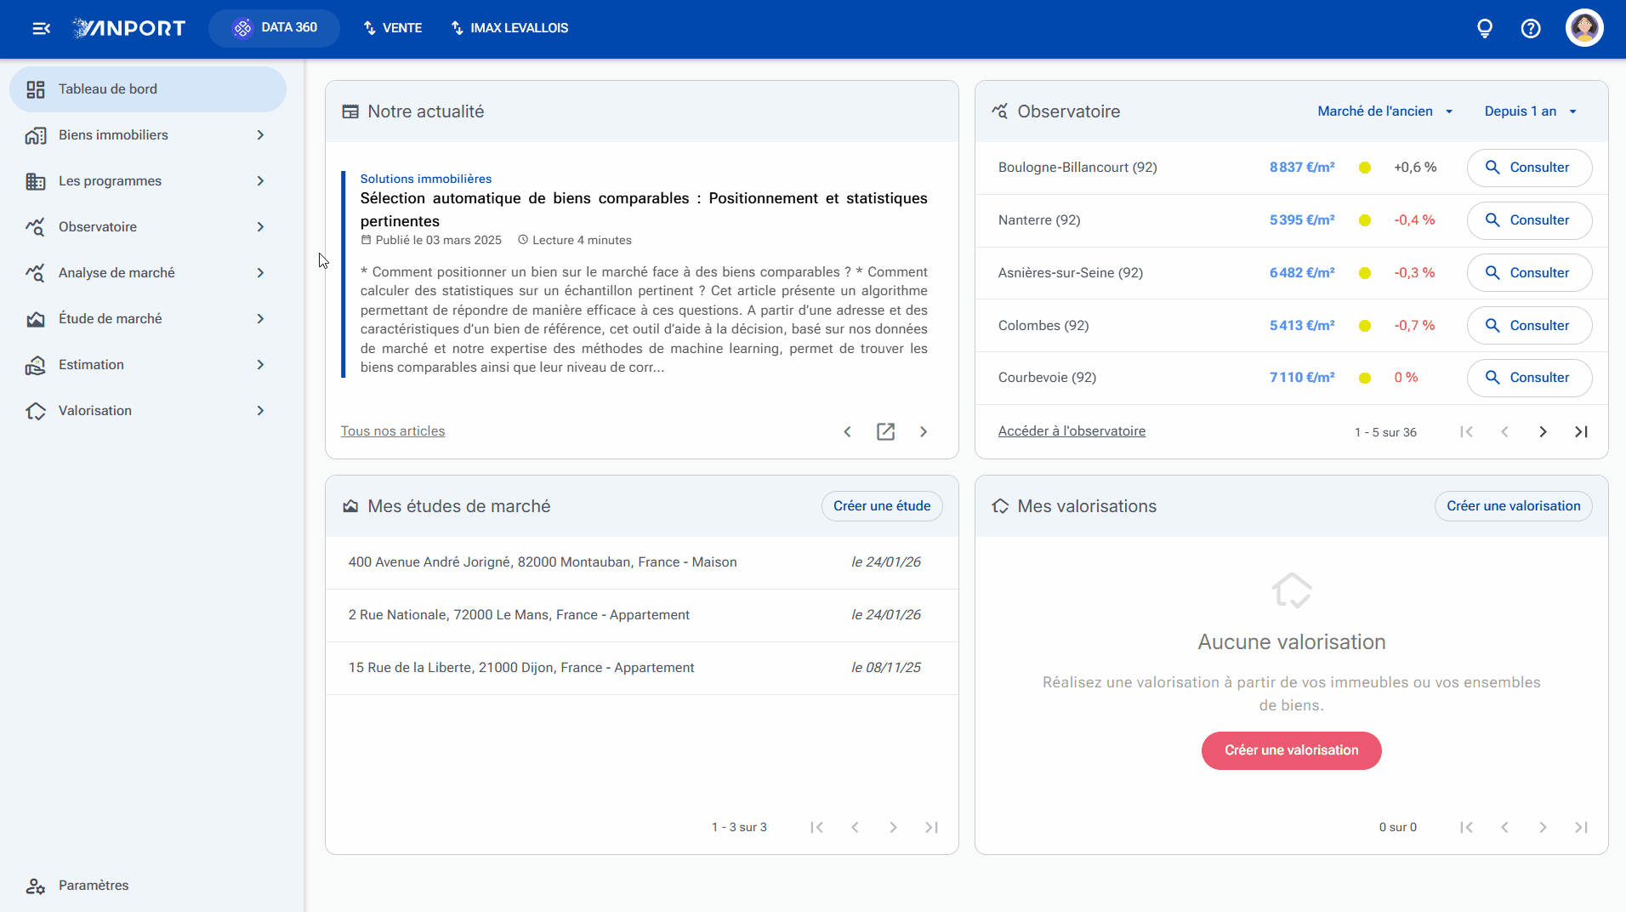Image resolution: width=1626 pixels, height=912 pixels.
Task: Open Tous nos articles link
Action: pyautogui.click(x=393, y=431)
